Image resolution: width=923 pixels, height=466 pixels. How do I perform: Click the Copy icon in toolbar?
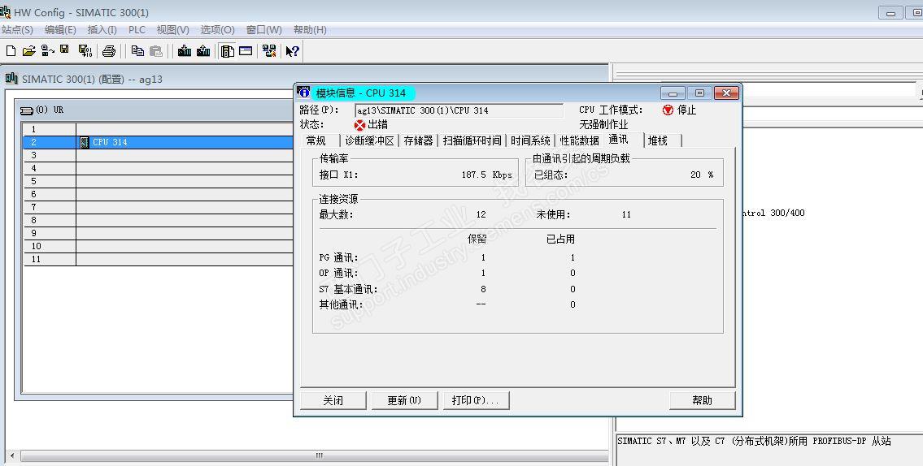(x=137, y=51)
